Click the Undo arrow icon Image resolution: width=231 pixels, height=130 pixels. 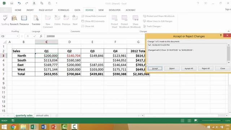point(19,3)
